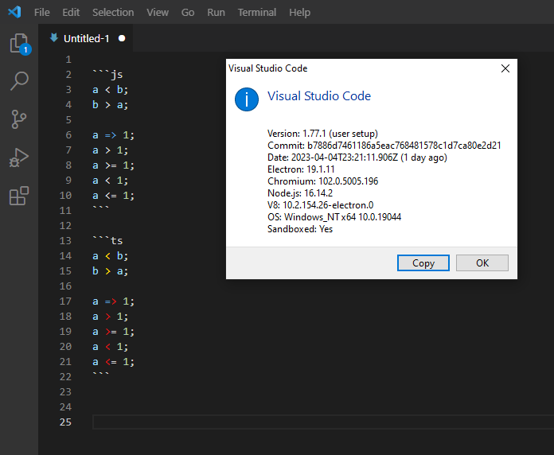The width and height of the screenshot is (554, 455).
Task: Click the V8 version line
Action: coord(321,205)
